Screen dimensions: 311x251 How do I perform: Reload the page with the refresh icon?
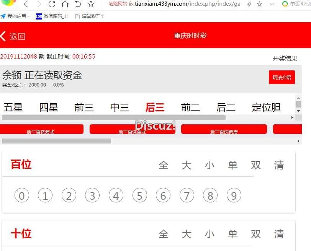click(52, 4)
